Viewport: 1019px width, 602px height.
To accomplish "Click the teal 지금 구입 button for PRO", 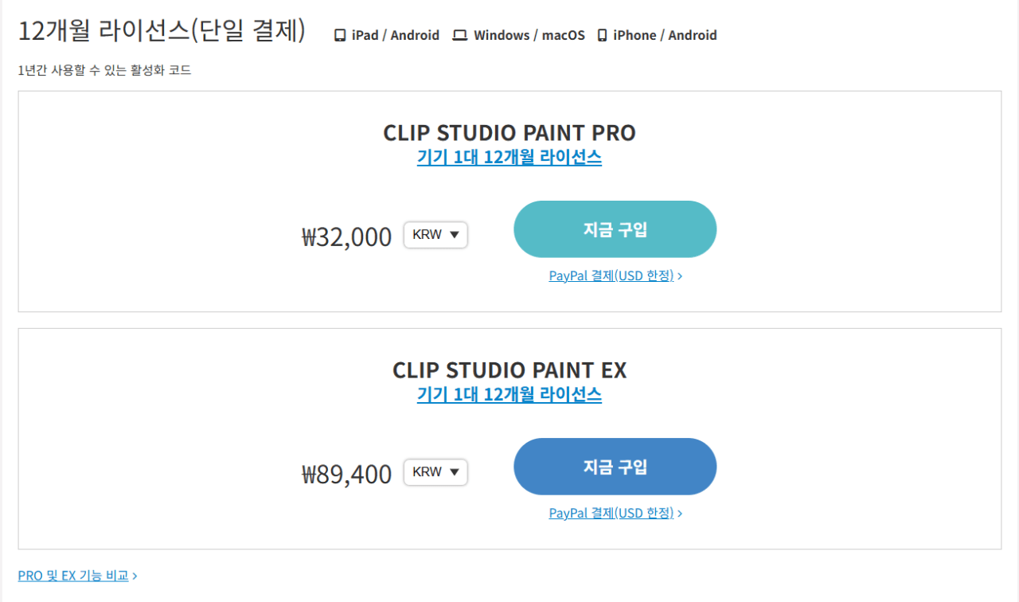I will pos(615,229).
